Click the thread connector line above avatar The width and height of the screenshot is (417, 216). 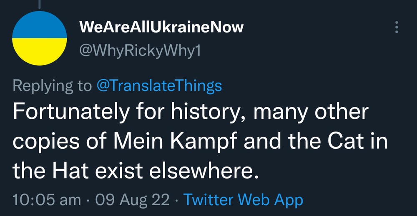[x=40, y=3]
